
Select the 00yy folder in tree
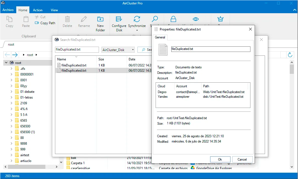[24, 86]
